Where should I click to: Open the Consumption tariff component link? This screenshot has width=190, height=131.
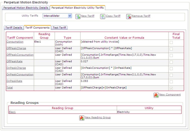coord(15,42)
